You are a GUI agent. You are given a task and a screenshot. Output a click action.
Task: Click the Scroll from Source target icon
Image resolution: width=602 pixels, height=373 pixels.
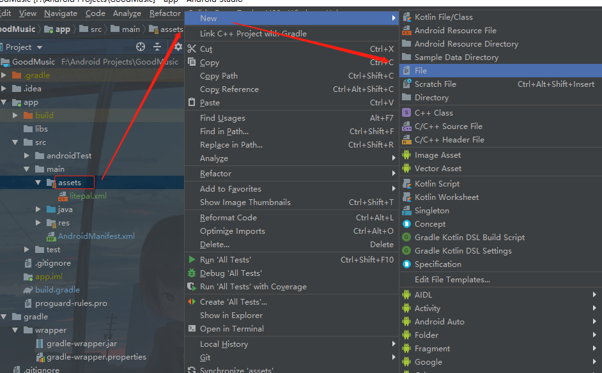(x=141, y=47)
